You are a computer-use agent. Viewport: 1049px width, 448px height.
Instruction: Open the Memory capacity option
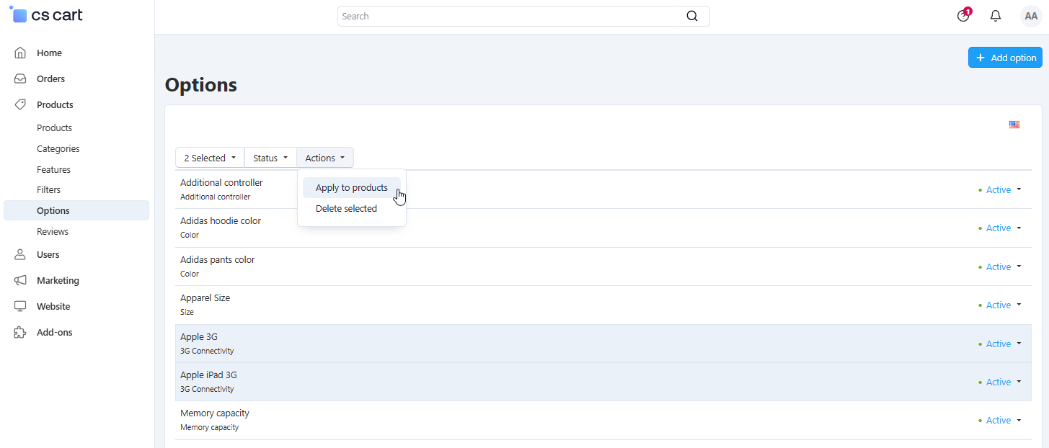point(215,413)
